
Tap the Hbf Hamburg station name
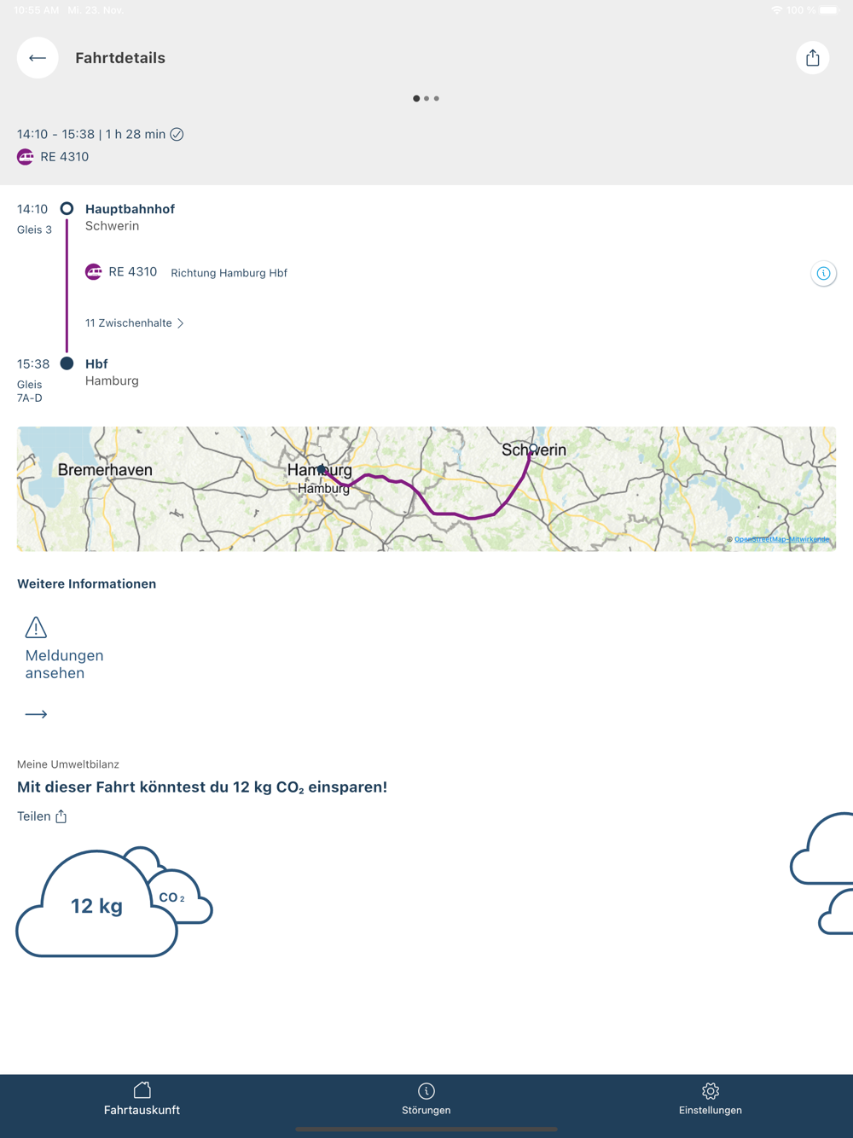(x=112, y=372)
